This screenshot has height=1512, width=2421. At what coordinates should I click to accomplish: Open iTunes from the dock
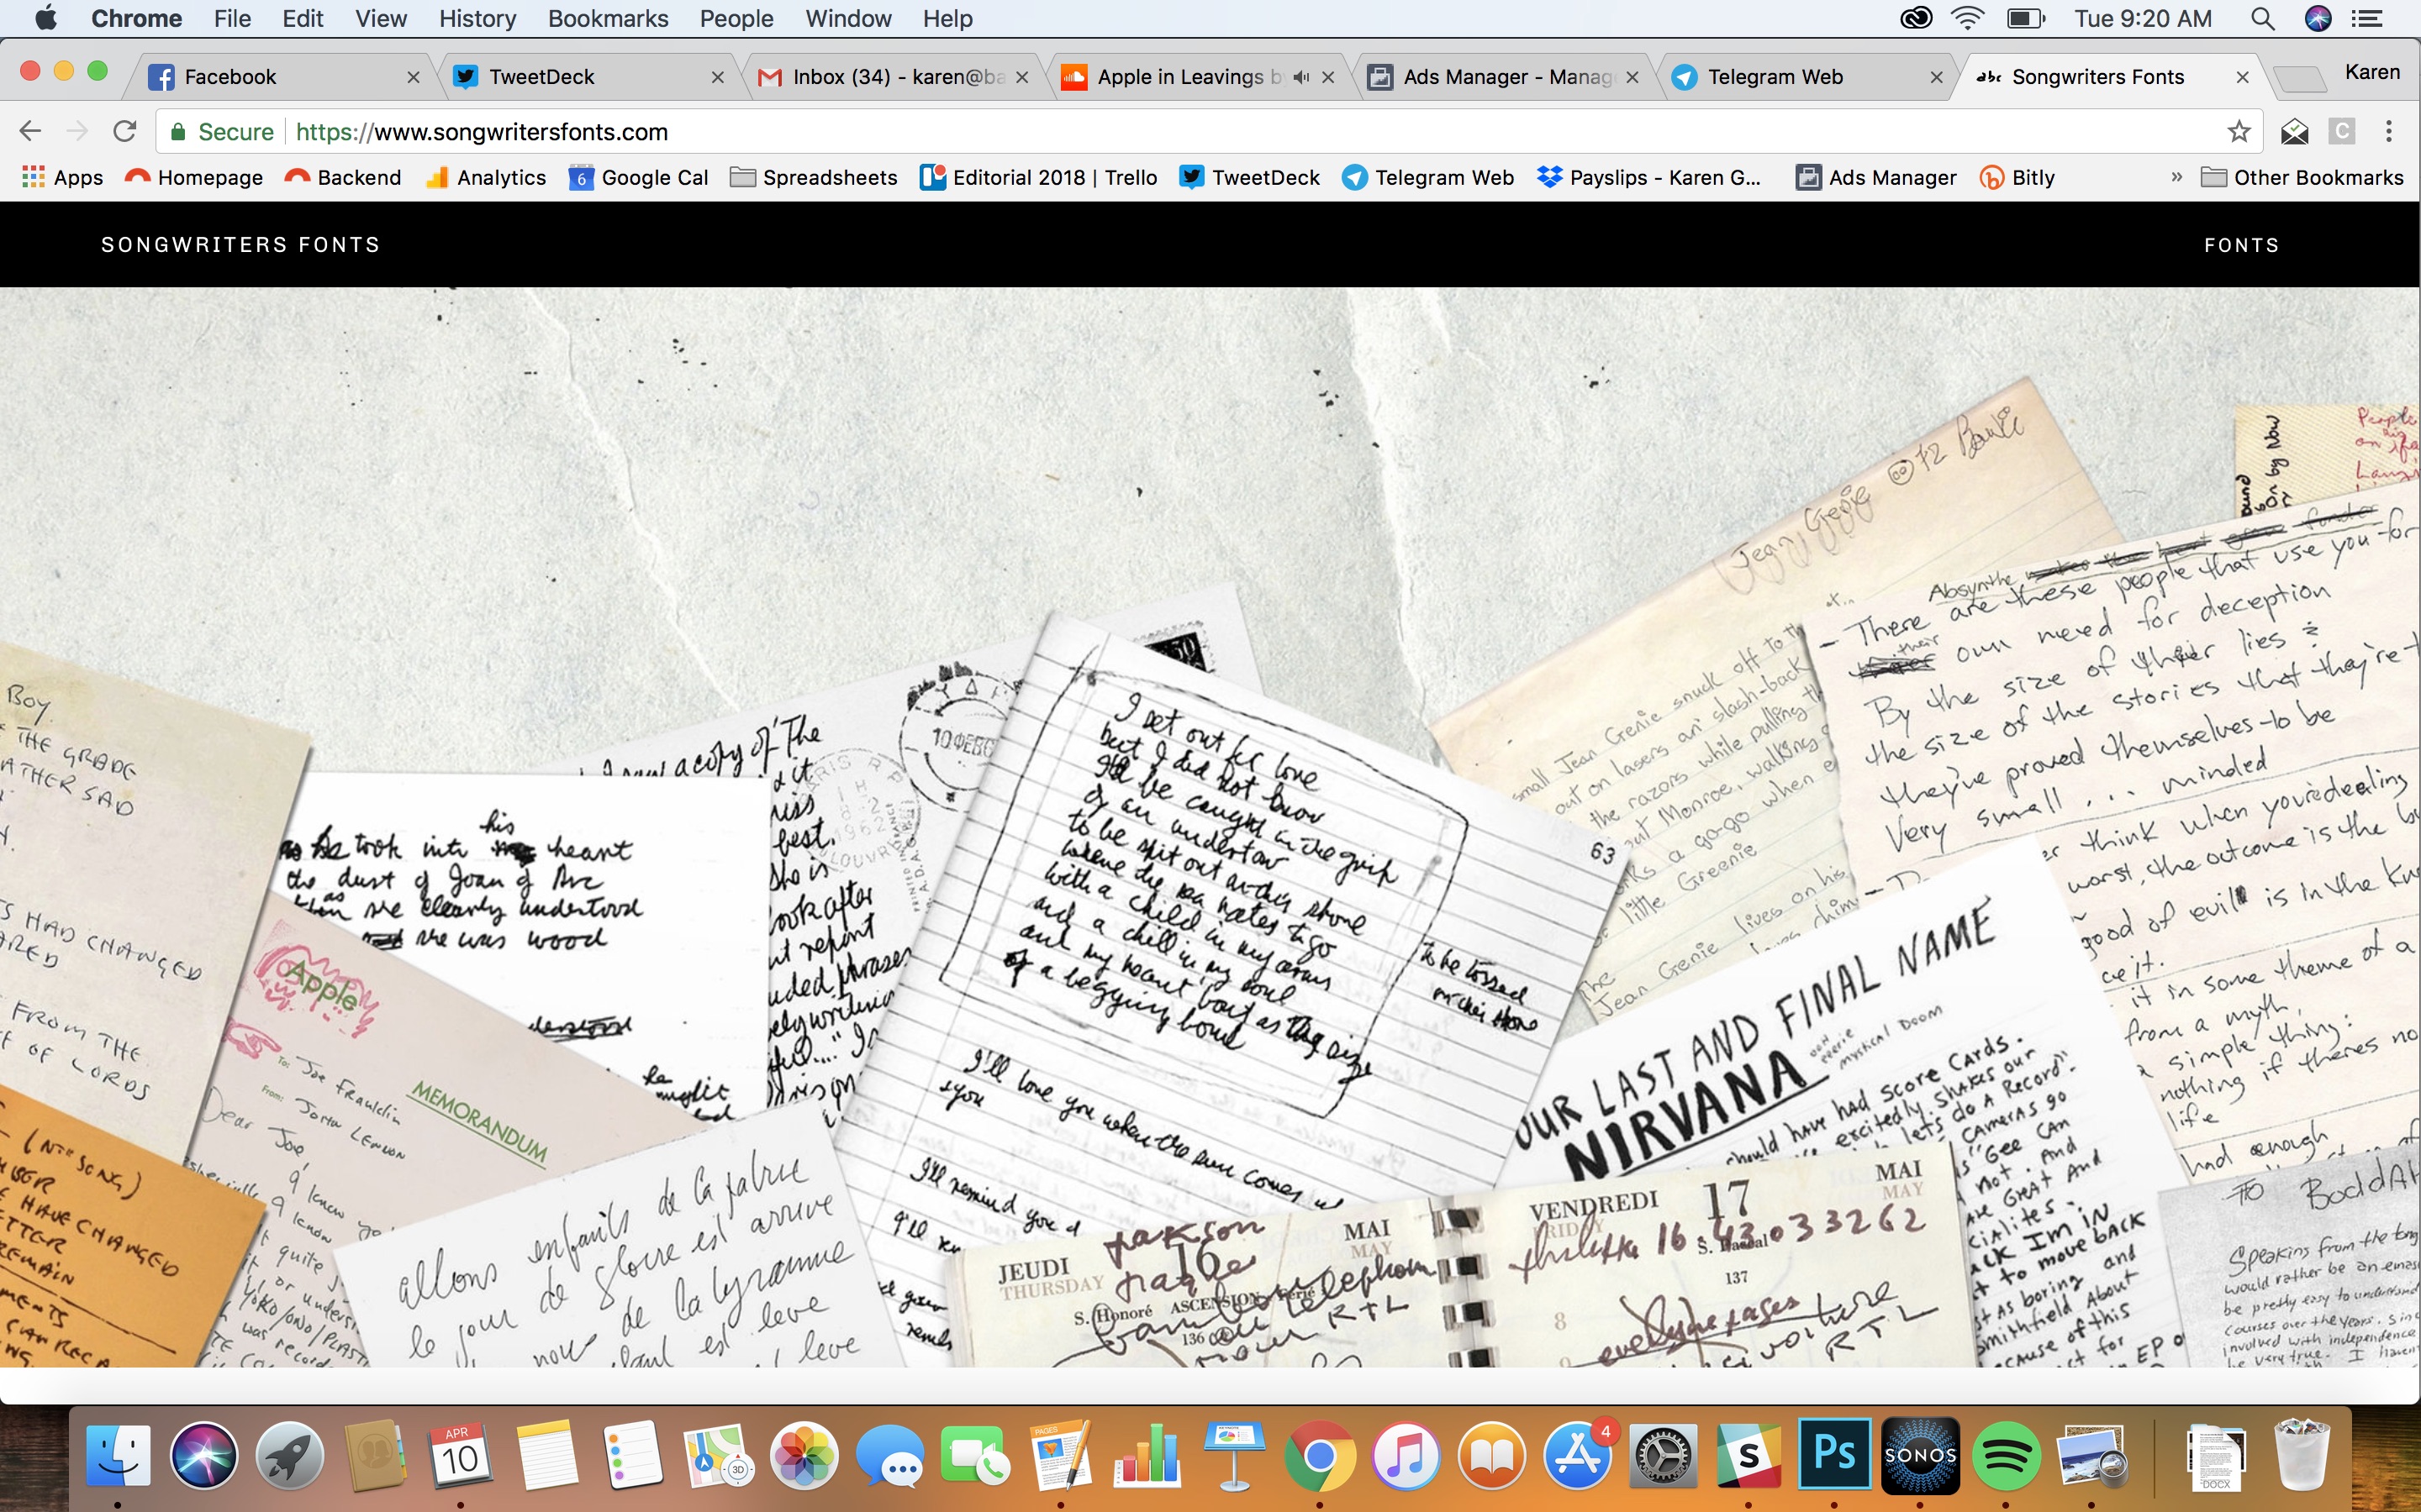1406,1454
